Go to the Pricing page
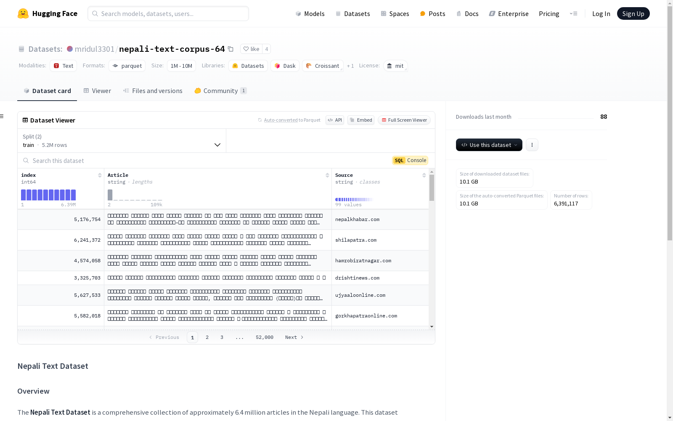Image resolution: width=673 pixels, height=421 pixels. 549,13
